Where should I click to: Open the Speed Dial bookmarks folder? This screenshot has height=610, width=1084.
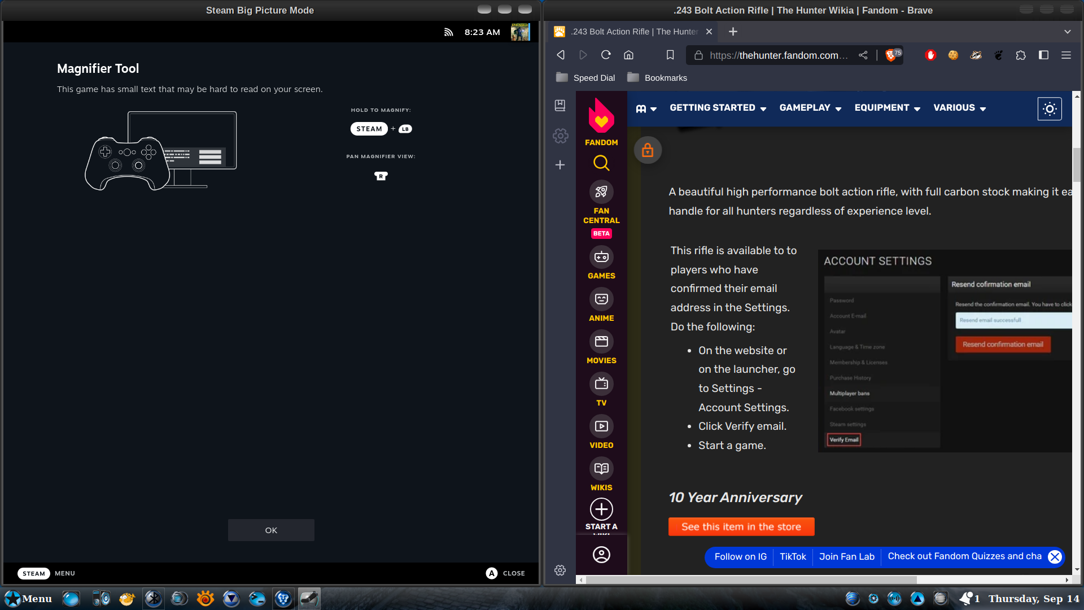point(585,78)
